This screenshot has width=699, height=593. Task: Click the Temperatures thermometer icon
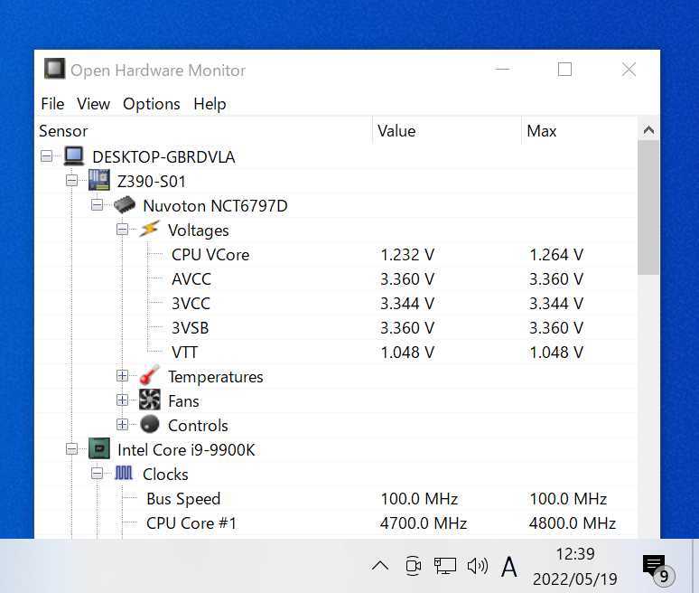click(x=149, y=375)
